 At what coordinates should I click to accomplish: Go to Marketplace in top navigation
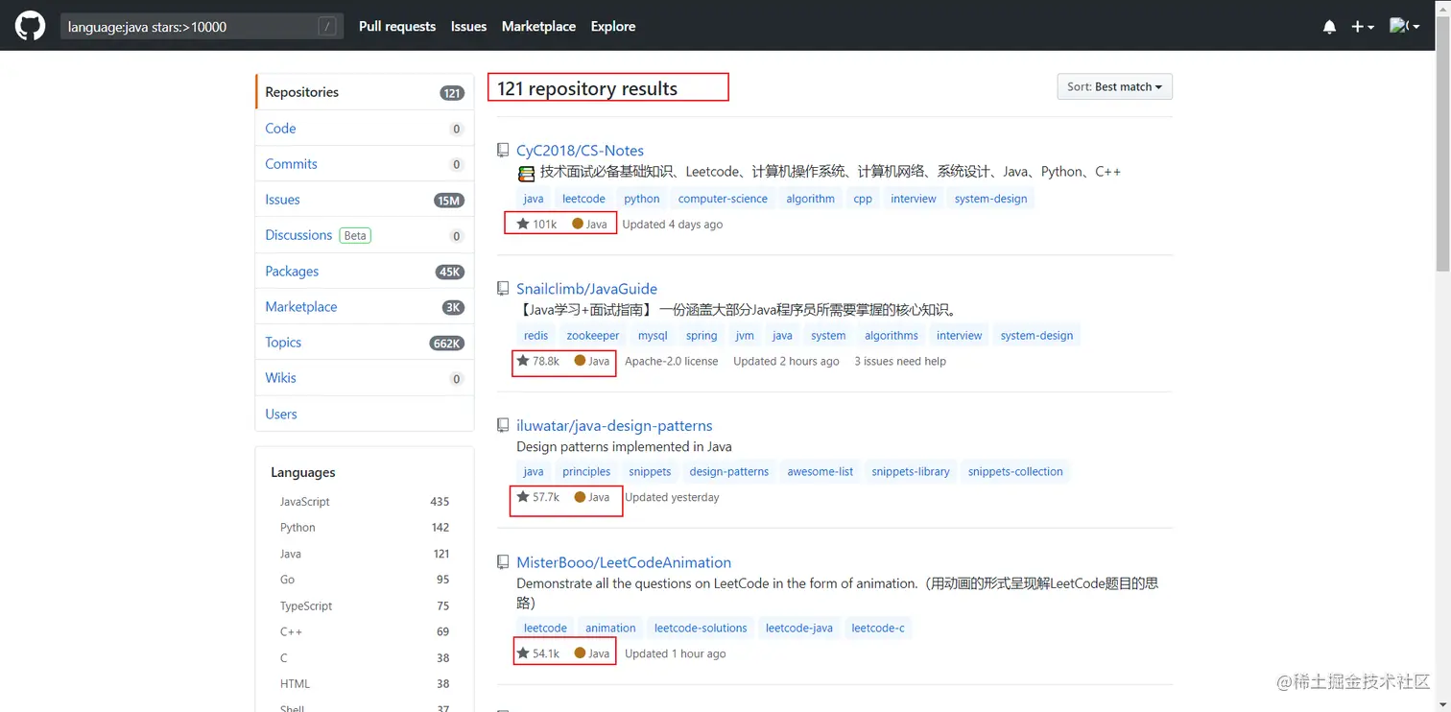click(x=538, y=27)
